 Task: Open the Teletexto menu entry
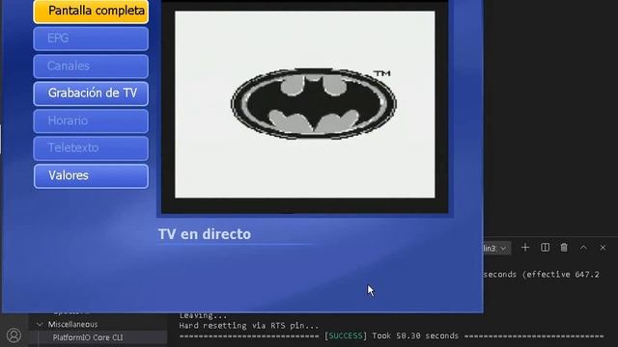[91, 148]
